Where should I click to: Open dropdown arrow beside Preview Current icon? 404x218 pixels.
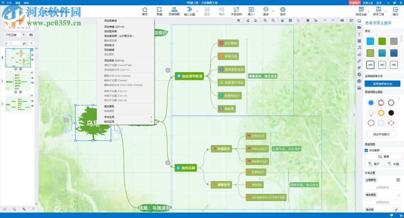click(x=369, y=11)
